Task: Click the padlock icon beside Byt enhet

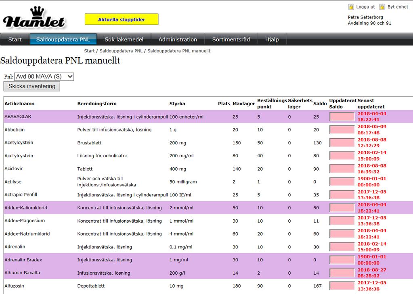Action: pyautogui.click(x=382, y=7)
